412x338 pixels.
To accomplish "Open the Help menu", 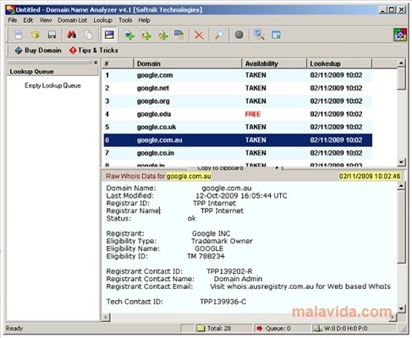I will [x=144, y=20].
